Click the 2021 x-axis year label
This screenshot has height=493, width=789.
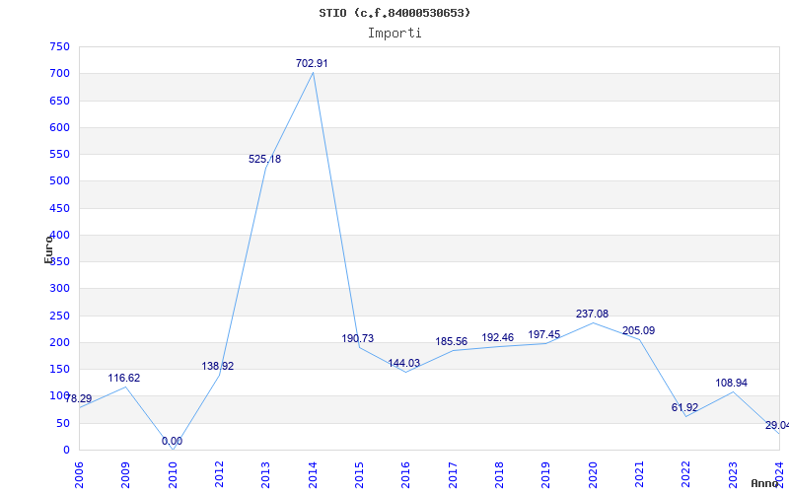pyautogui.click(x=639, y=475)
